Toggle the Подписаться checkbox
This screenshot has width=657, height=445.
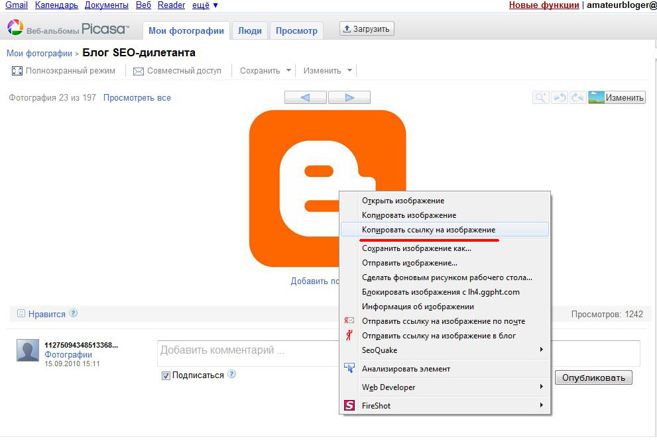[x=166, y=375]
